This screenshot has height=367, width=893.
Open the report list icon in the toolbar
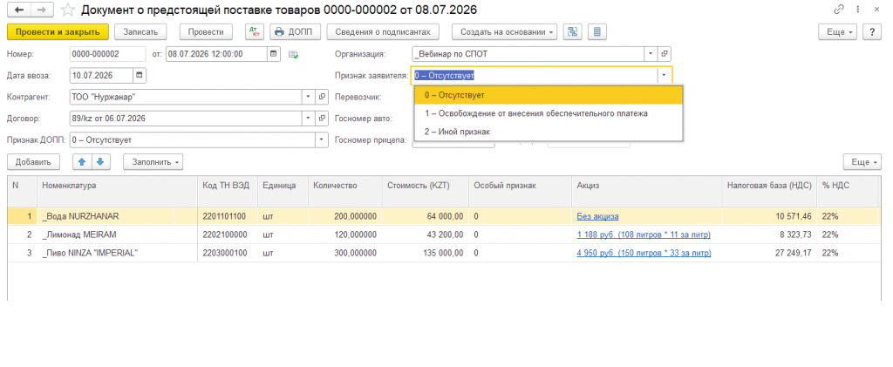coord(596,32)
